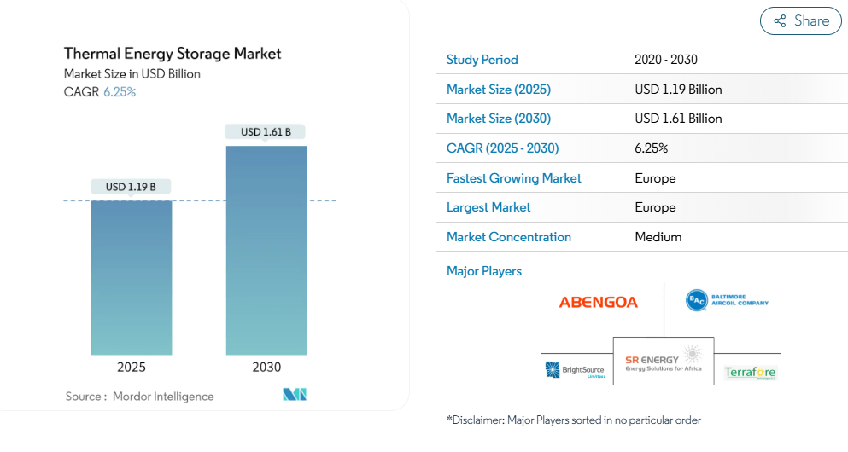Click the USD 1.61 B label
Viewport: 848px width, 452px height.
[x=266, y=132]
